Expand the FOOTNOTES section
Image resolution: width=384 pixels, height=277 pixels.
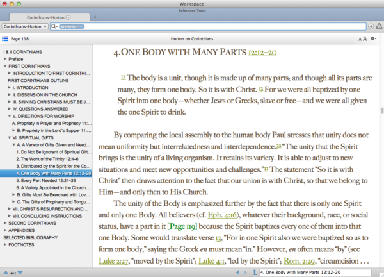[x=5, y=244]
